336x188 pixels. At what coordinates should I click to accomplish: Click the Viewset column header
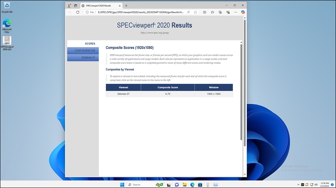[x=123, y=87]
